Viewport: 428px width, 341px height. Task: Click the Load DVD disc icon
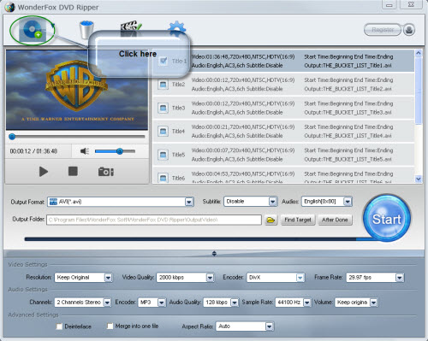(33, 31)
